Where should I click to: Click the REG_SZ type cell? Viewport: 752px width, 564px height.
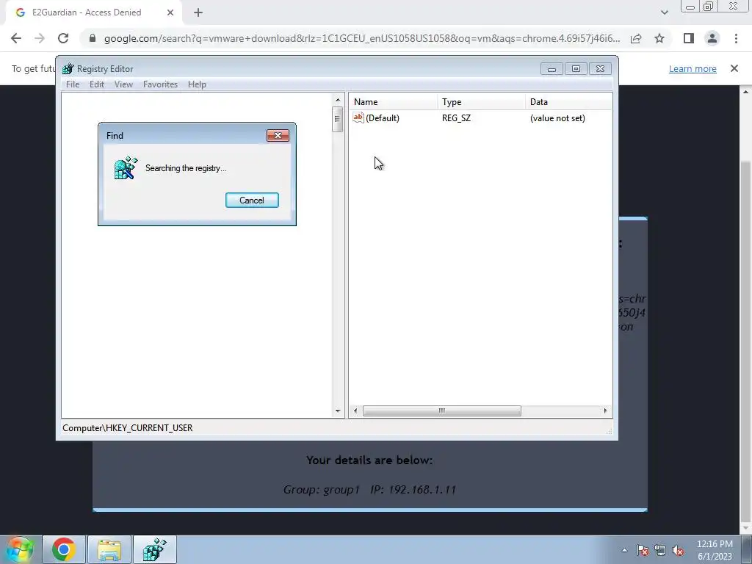[x=456, y=118]
